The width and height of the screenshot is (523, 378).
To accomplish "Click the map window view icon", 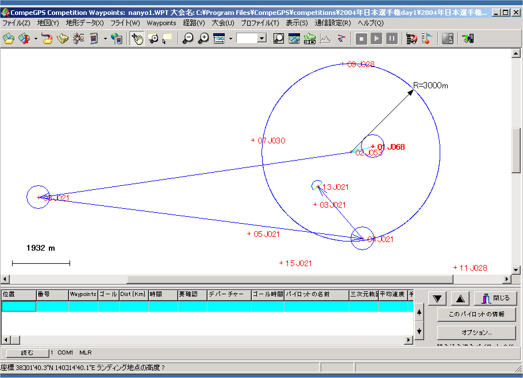I will pyautogui.click(x=294, y=38).
